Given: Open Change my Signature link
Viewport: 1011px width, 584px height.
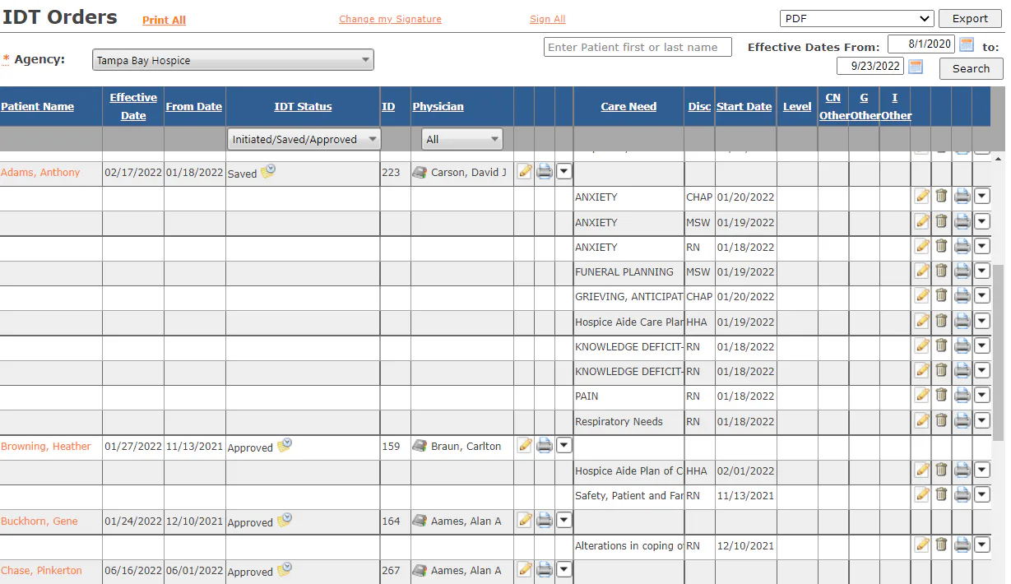Looking at the screenshot, I should [x=390, y=19].
